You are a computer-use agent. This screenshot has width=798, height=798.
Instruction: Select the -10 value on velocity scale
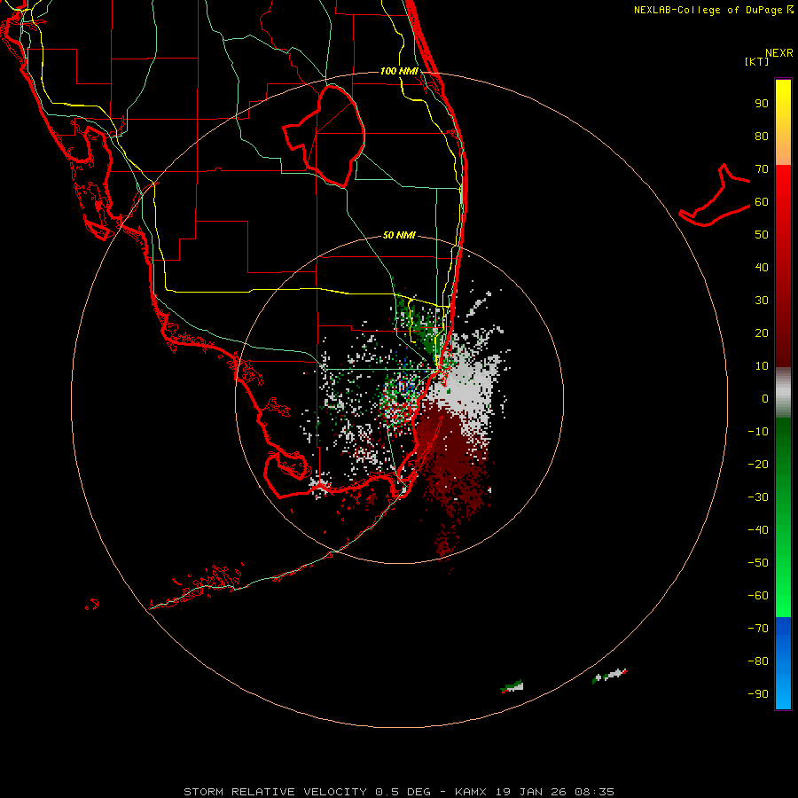point(758,432)
